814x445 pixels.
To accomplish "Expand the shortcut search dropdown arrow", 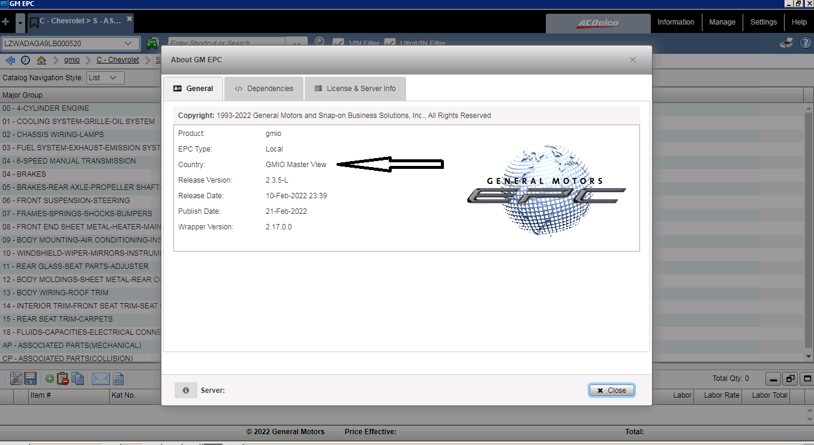I will tap(296, 43).
